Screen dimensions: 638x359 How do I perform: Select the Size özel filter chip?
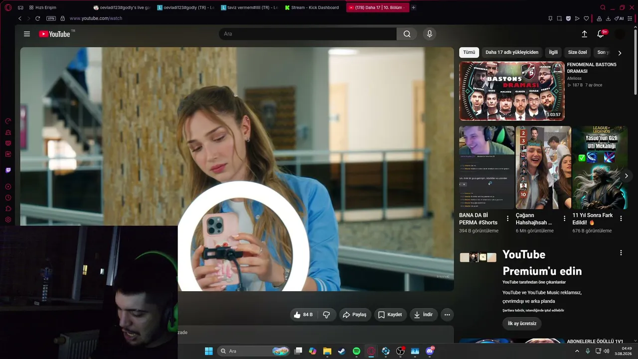click(x=577, y=52)
